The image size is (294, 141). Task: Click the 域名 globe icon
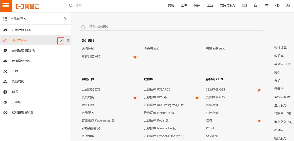(5, 92)
